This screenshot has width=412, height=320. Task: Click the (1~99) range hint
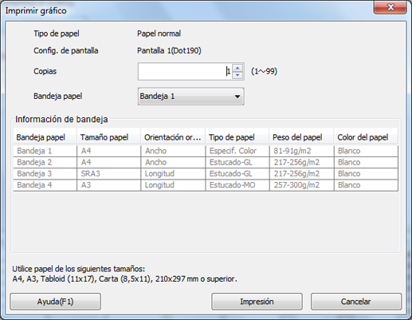(264, 71)
